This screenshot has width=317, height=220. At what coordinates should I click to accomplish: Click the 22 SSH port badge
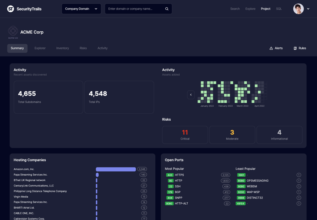pos(171,186)
